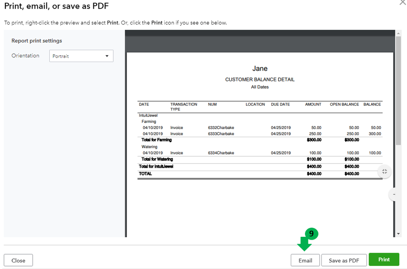Image resolution: width=407 pixels, height=269 pixels.
Task: Click the Report print settings heading
Action: click(x=37, y=41)
